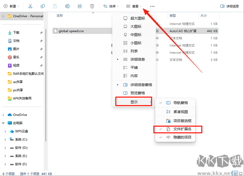The image size is (244, 176).
Task: Expand the OneDrive cloud tree node
Action: [3, 115]
